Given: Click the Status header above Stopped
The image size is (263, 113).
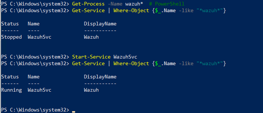Looking at the screenshot, I should point(10,24).
